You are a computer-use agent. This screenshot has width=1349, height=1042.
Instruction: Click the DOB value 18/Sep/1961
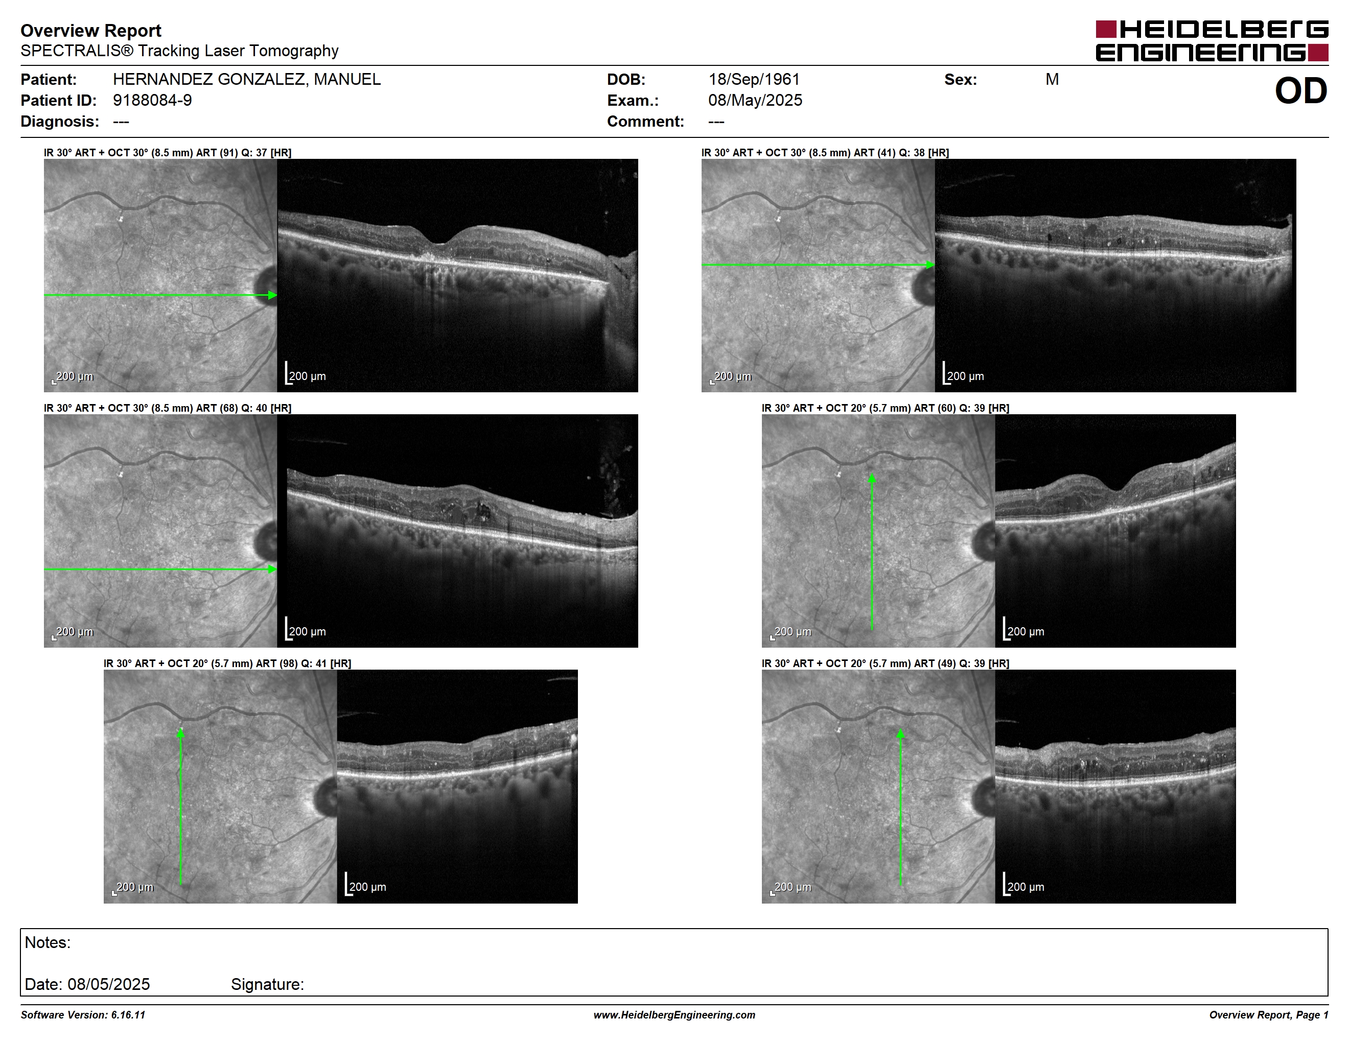click(754, 79)
